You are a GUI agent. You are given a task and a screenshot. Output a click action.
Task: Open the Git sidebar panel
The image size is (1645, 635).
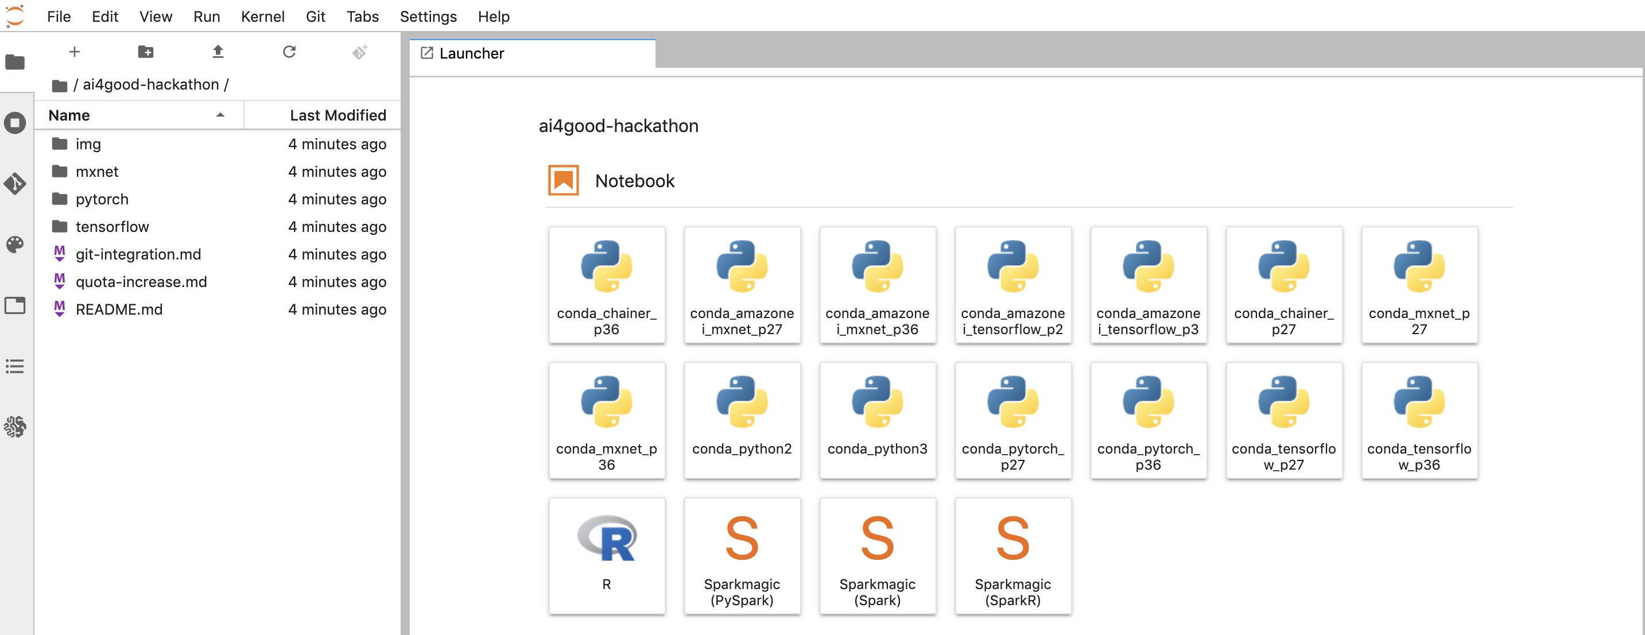click(x=15, y=184)
